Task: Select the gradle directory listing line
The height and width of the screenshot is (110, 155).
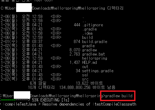Action: 48,46
